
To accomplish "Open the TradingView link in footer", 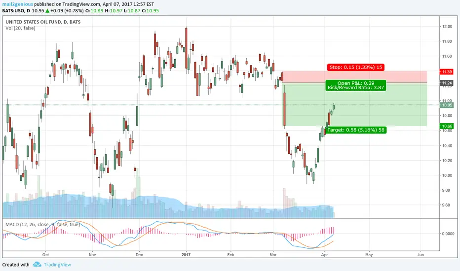I will click(57, 265).
